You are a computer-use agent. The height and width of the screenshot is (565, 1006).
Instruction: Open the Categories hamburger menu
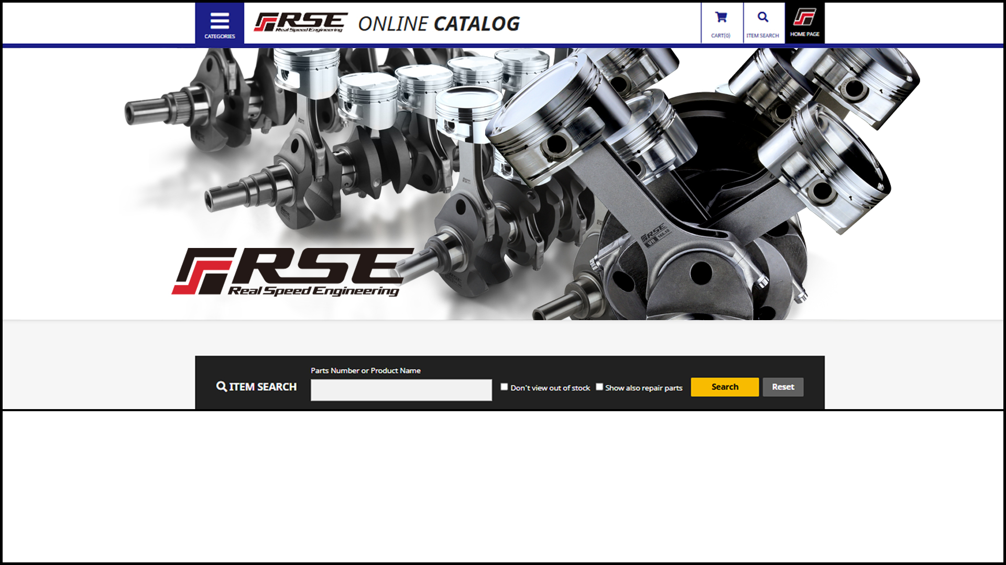tap(220, 21)
